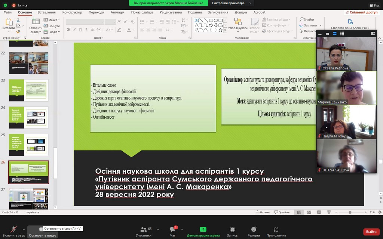
Task: Select slide 22 thumbnail
Action: pyautogui.click(x=28, y=63)
